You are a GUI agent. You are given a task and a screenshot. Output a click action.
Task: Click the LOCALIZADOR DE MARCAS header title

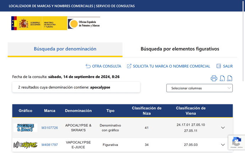(x=72, y=6)
